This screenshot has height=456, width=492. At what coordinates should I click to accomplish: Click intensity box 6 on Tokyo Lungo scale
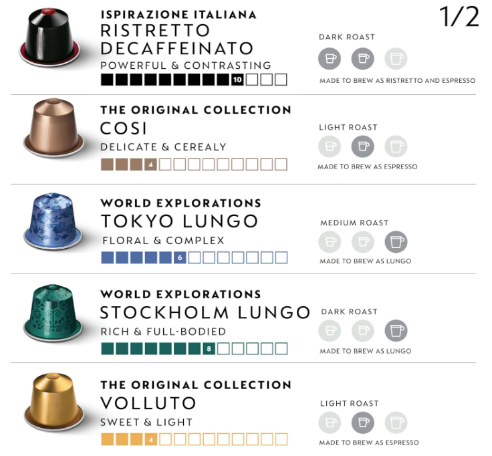point(180,257)
